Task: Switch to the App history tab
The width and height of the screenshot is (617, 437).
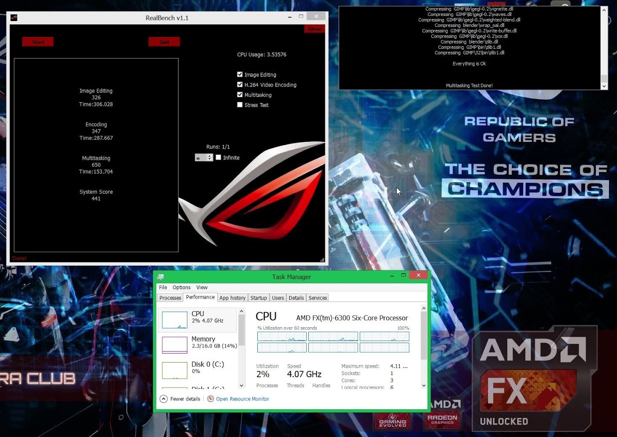Action: (x=232, y=298)
